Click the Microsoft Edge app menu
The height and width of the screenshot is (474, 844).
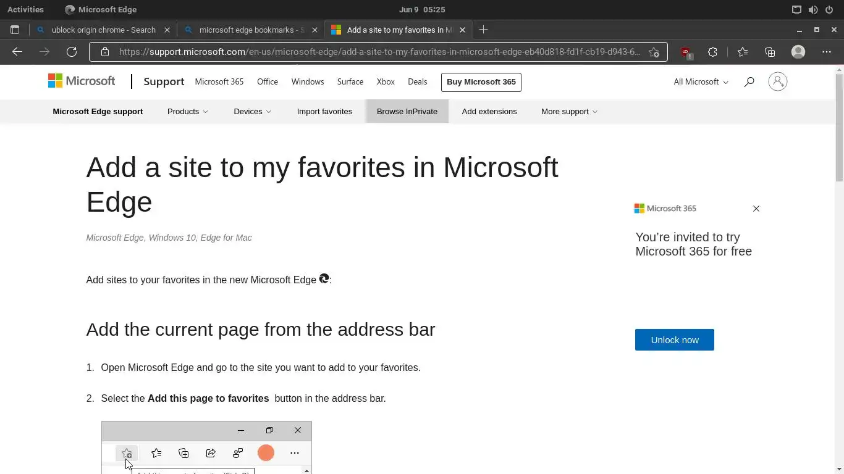coord(101,9)
